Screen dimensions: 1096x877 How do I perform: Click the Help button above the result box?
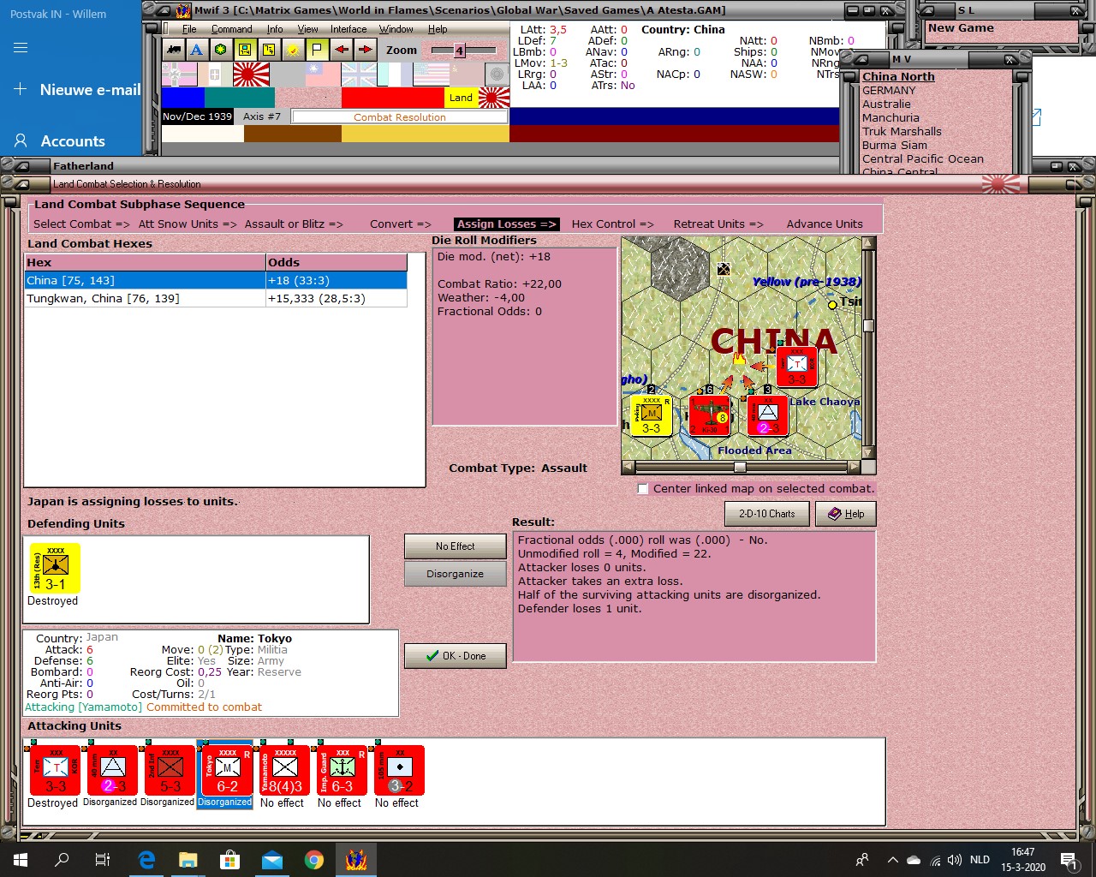[845, 514]
